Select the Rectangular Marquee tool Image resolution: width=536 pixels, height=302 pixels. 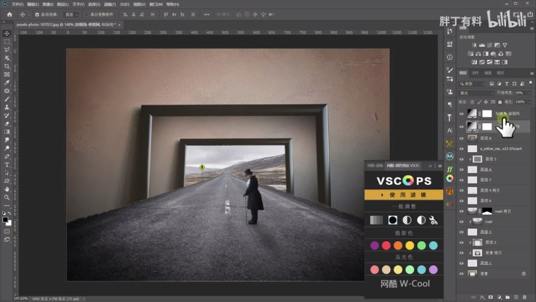coord(7,41)
